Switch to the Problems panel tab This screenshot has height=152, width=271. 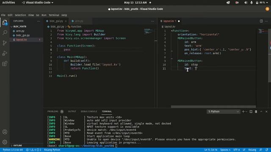click(x=53, y=111)
